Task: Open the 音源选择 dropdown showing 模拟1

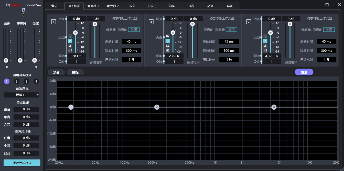Action: [x=21, y=95]
